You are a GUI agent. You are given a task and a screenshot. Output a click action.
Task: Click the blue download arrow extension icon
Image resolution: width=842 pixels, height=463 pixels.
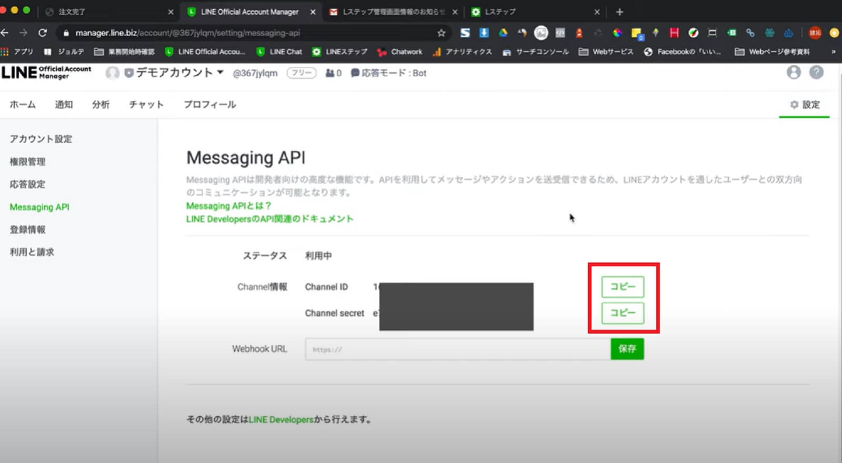click(x=484, y=33)
